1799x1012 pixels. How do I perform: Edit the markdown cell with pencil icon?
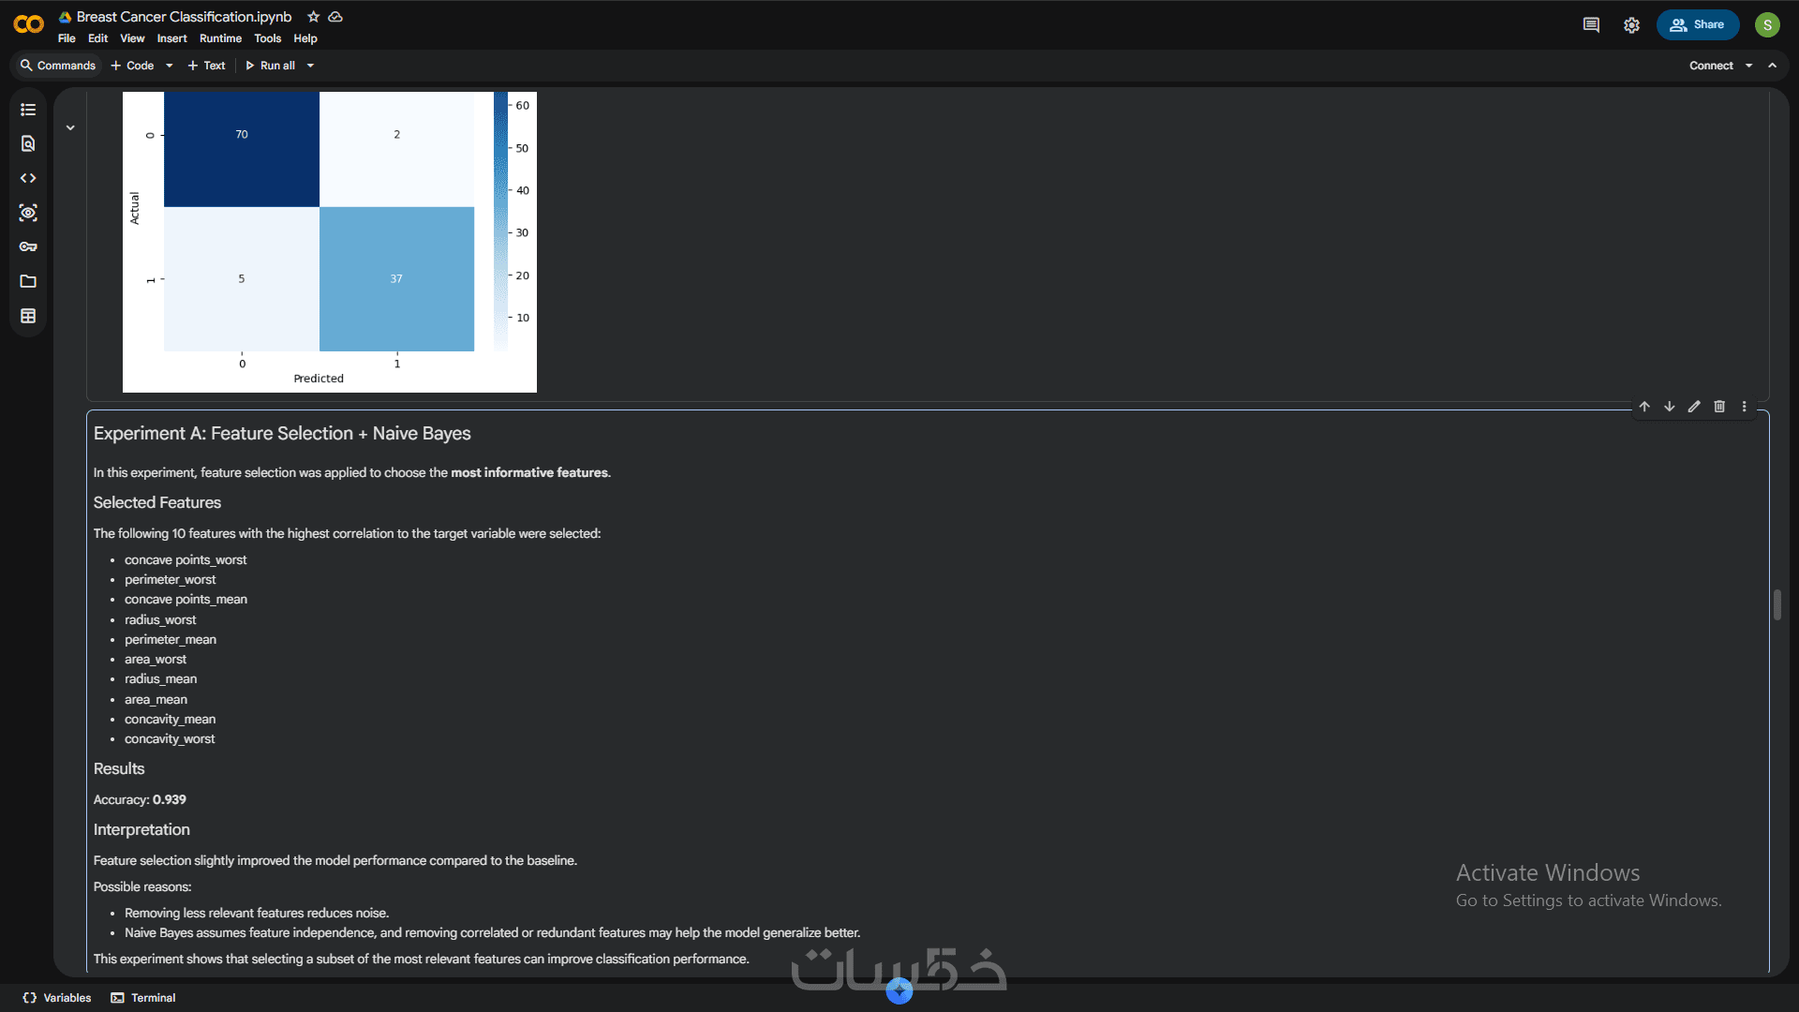pos(1694,407)
